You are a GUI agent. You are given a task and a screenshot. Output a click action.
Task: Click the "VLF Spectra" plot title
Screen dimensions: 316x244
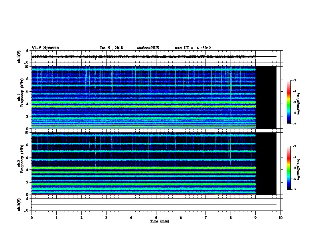pyautogui.click(x=45, y=48)
